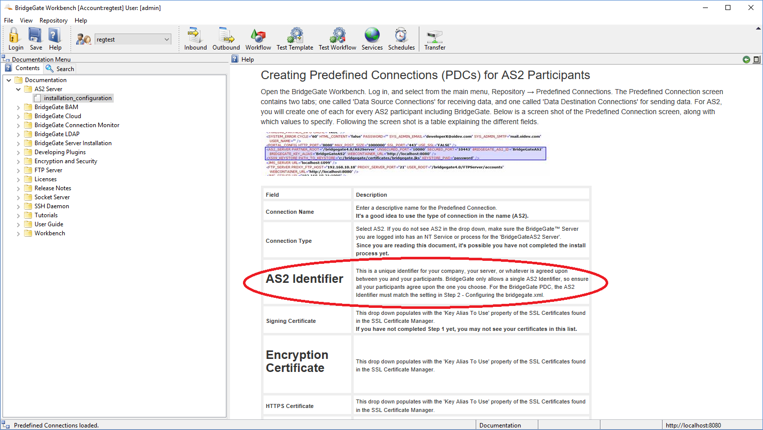Collapse the Documentation root node
Image resolution: width=763 pixels, height=430 pixels.
9,80
